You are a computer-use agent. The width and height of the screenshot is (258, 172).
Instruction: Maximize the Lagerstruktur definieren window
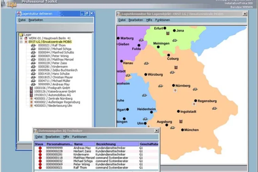(x=87, y=14)
